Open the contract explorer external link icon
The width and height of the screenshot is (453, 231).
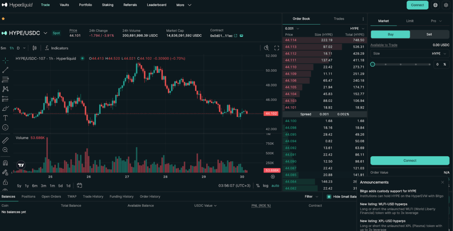coord(235,36)
